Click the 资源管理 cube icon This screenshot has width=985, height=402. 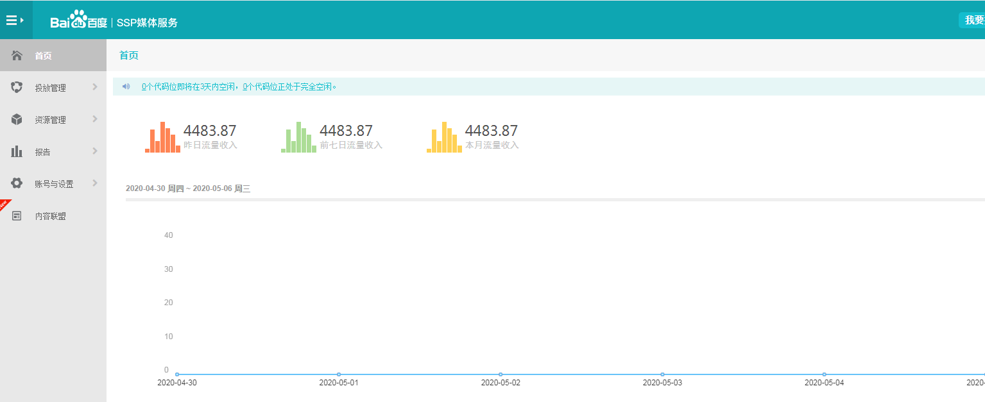[x=17, y=119]
